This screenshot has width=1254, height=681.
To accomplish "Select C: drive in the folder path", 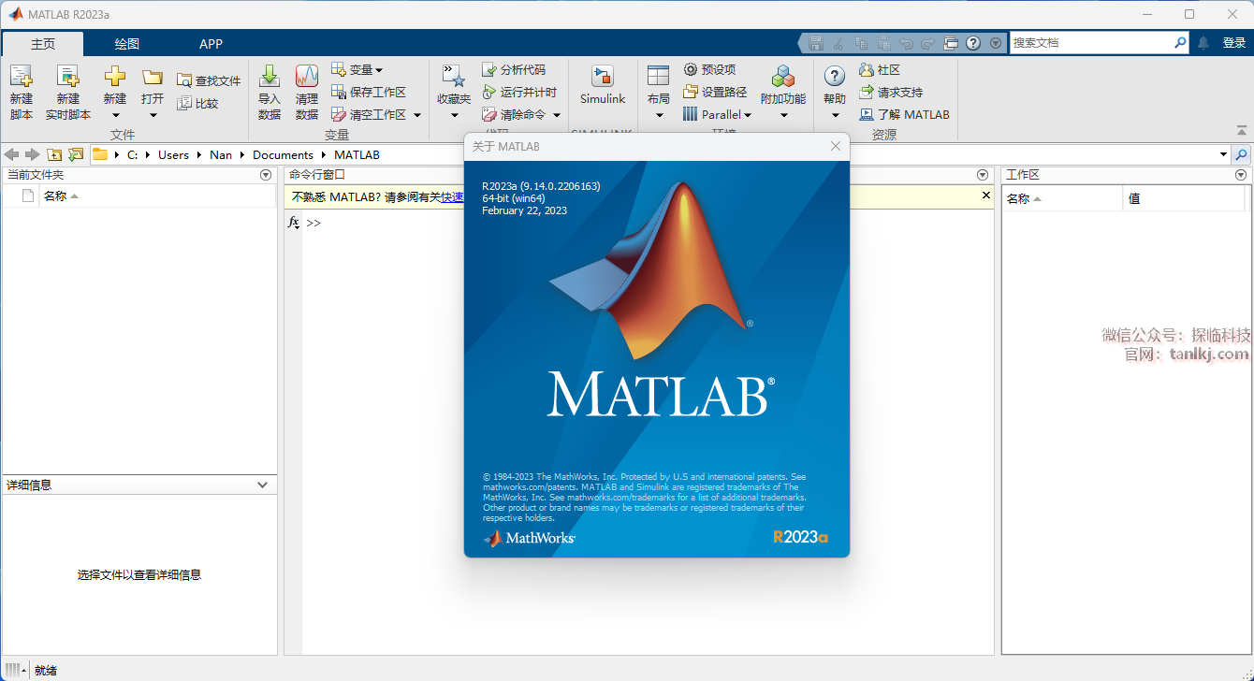I will click(133, 155).
